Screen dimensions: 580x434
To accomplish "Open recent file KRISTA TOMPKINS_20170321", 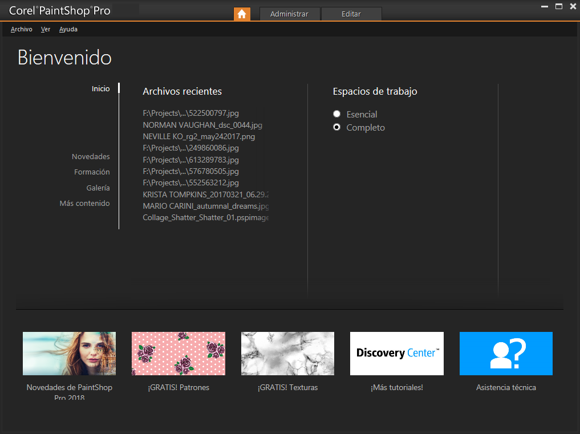I will [x=206, y=194].
